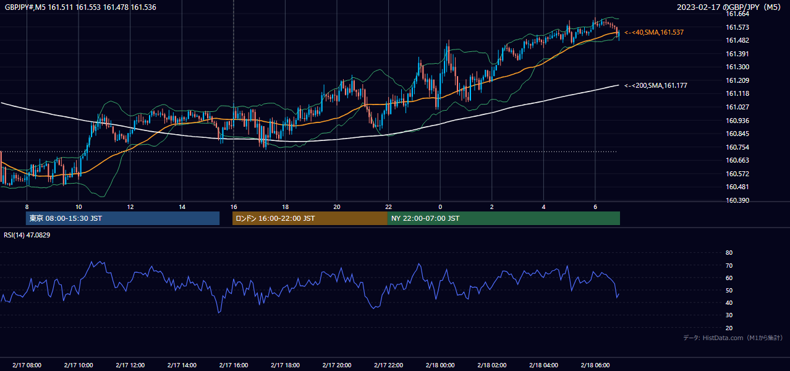
Task: Click the RSI(14) 47.0829 indicator label
Action: coord(27,235)
